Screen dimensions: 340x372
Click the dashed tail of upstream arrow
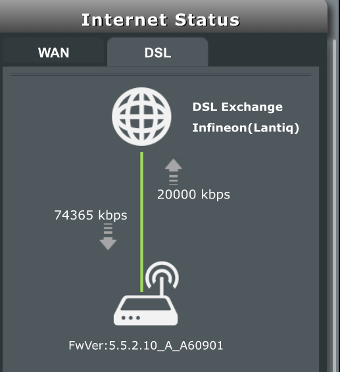(x=174, y=179)
